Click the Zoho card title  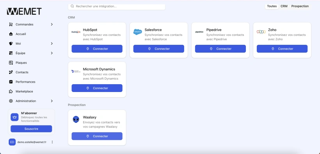tap(272, 30)
